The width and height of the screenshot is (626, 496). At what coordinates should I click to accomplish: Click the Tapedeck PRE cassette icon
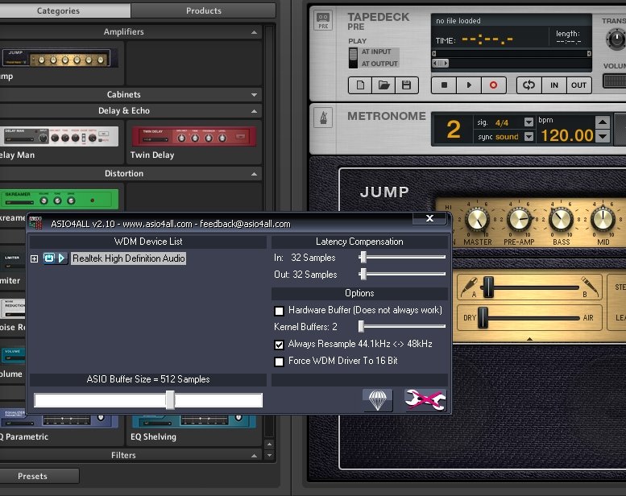coord(323,20)
